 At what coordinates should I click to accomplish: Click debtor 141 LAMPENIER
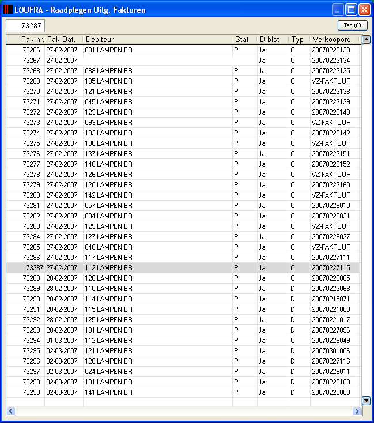click(108, 392)
